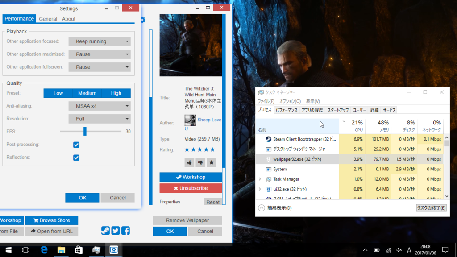Toggle the Post-processing checkbox
This screenshot has width=457, height=257.
(x=76, y=145)
